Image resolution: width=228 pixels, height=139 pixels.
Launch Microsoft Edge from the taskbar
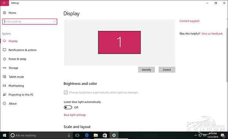(87, 135)
